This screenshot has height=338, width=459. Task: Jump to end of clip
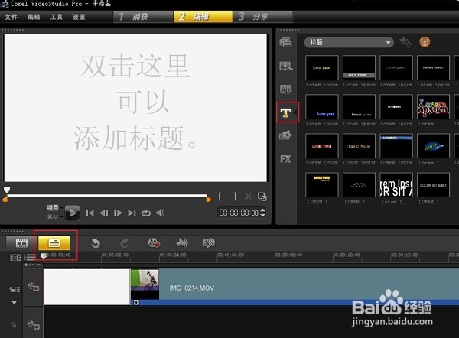(132, 213)
